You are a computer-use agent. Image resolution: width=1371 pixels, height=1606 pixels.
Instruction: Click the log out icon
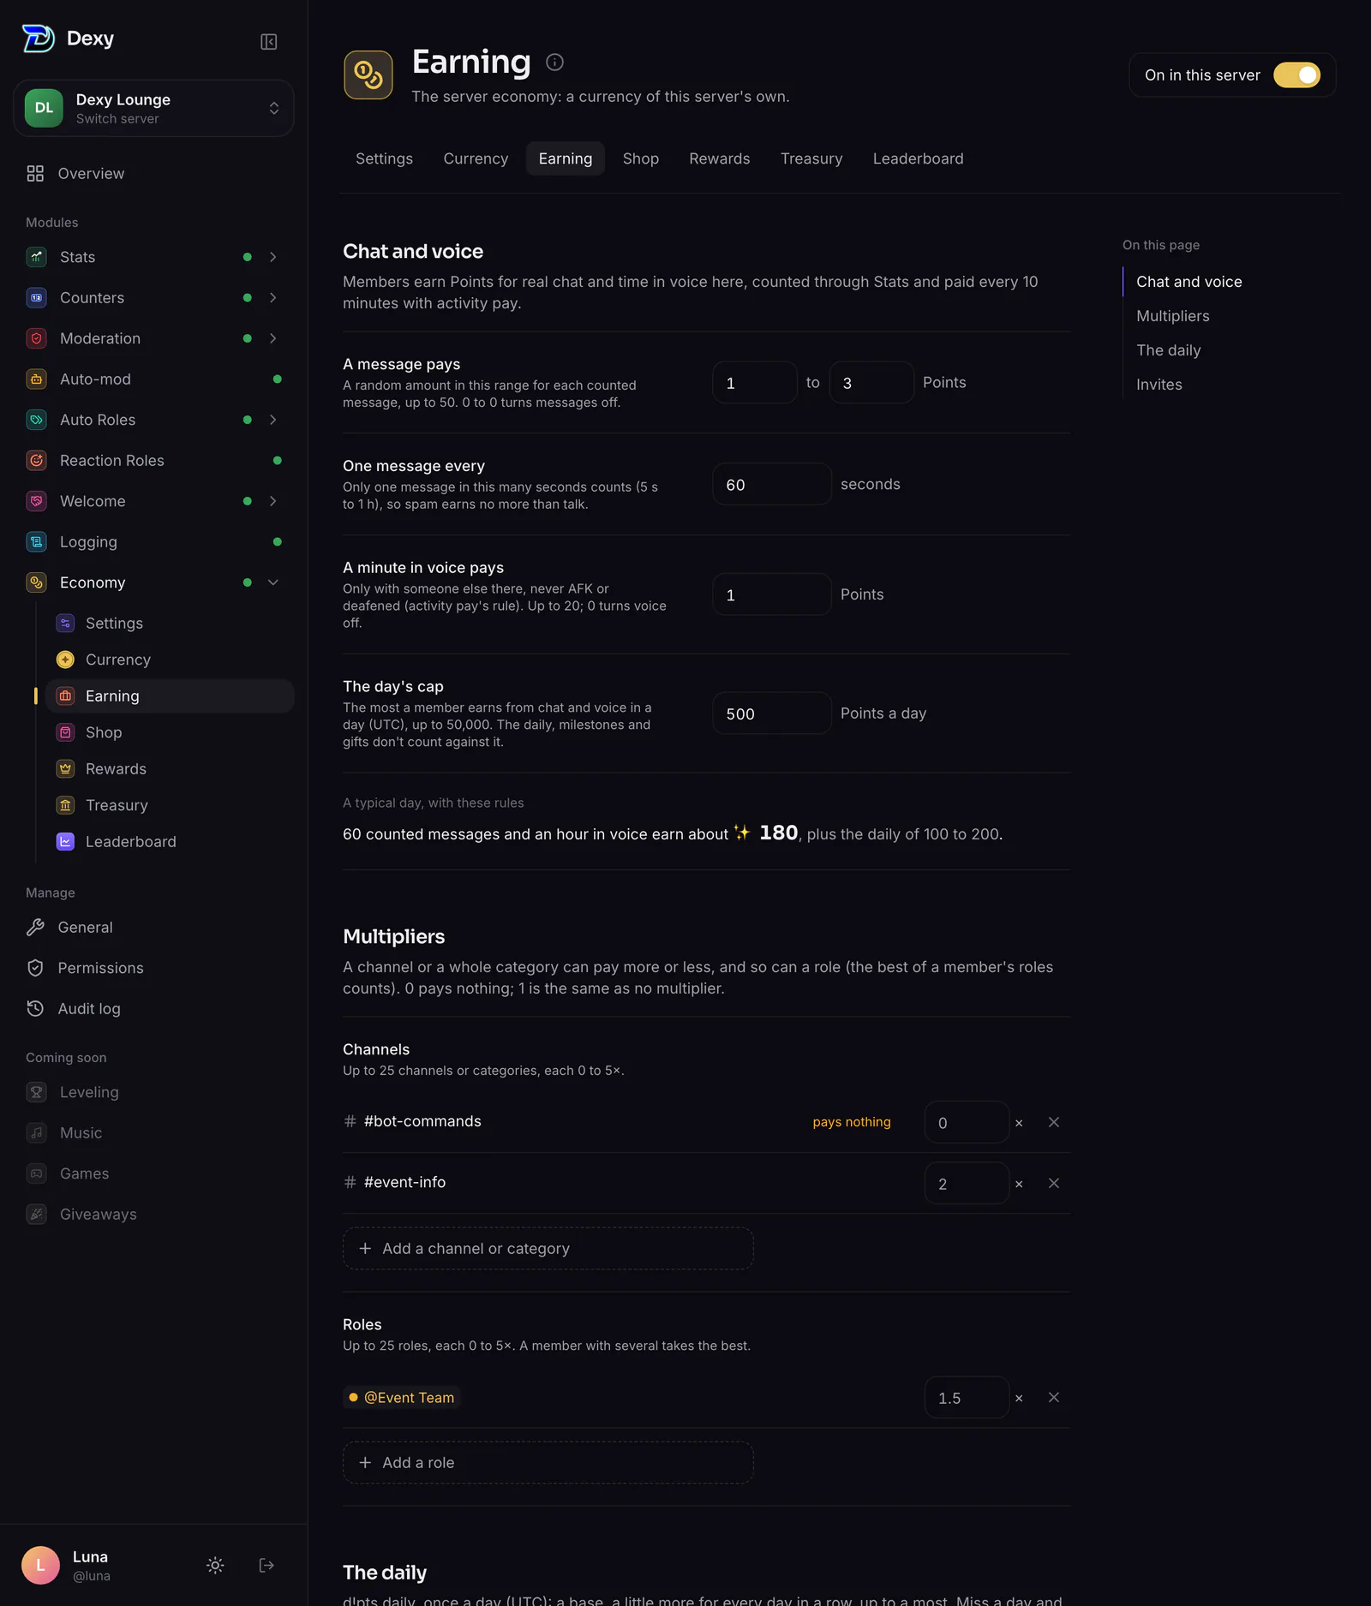[x=266, y=1565]
